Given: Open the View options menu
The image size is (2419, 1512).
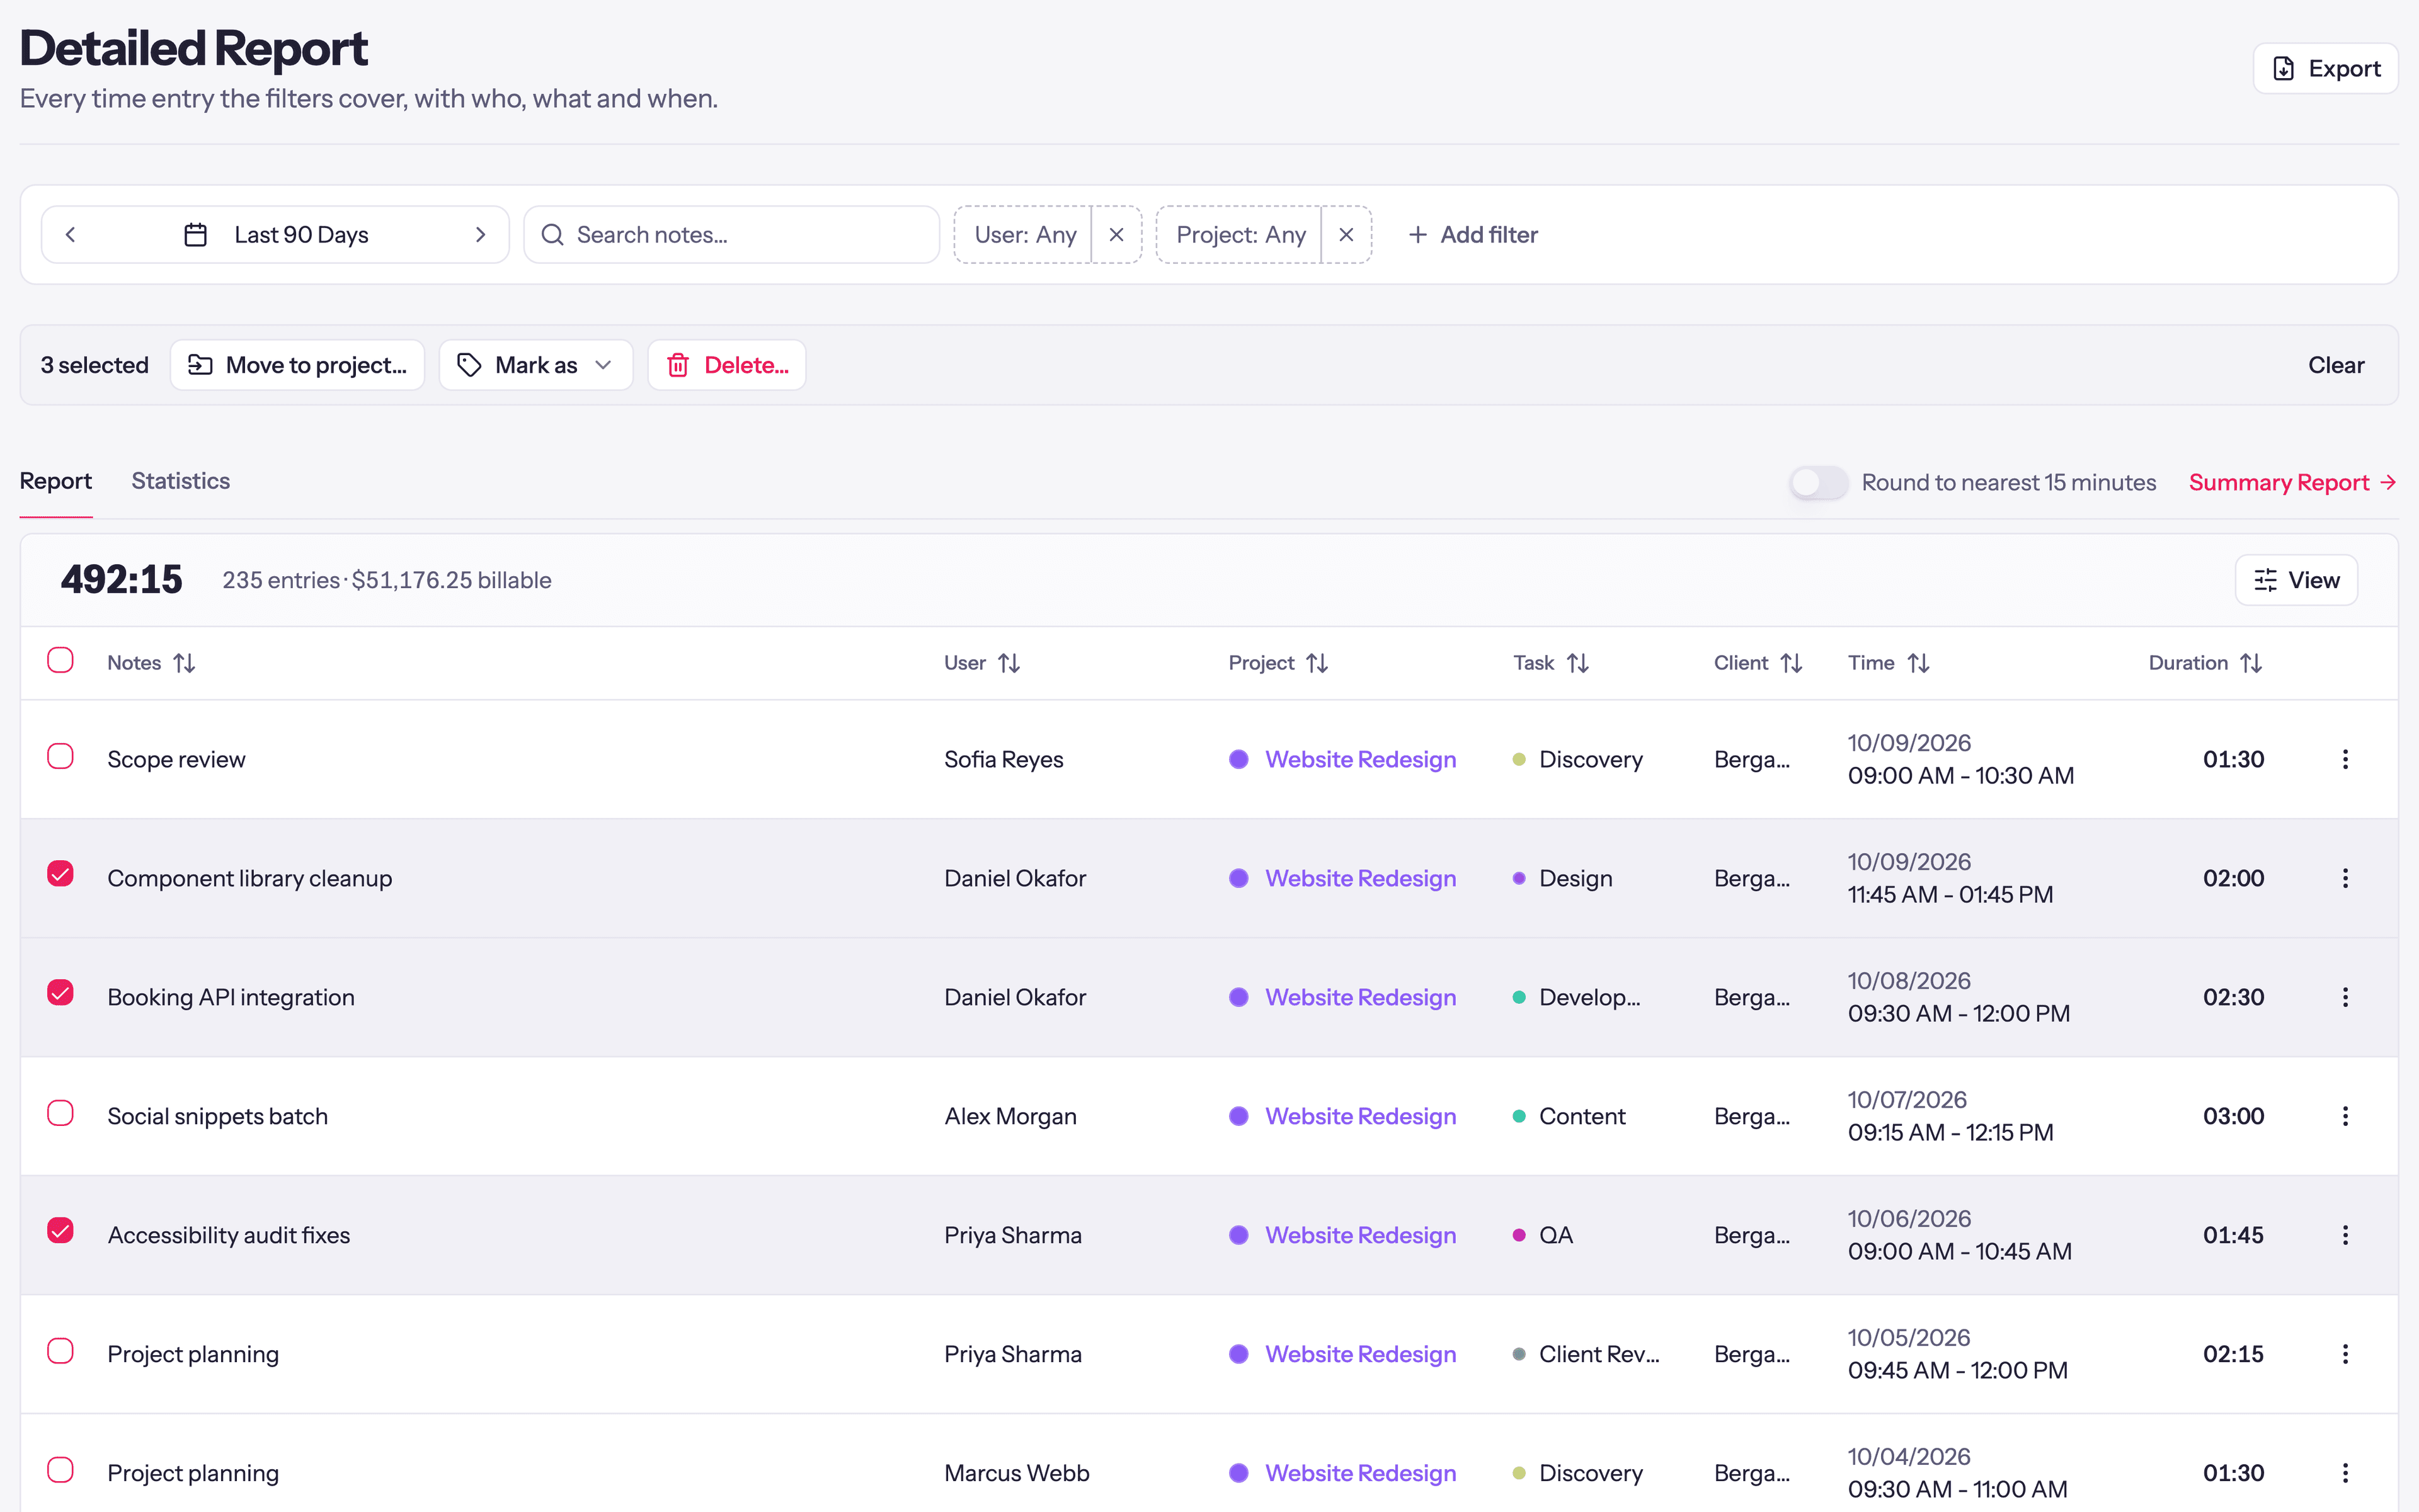Looking at the screenshot, I should point(2296,580).
